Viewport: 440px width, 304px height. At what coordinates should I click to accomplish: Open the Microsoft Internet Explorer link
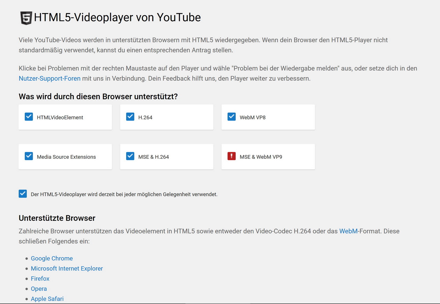tap(67, 269)
